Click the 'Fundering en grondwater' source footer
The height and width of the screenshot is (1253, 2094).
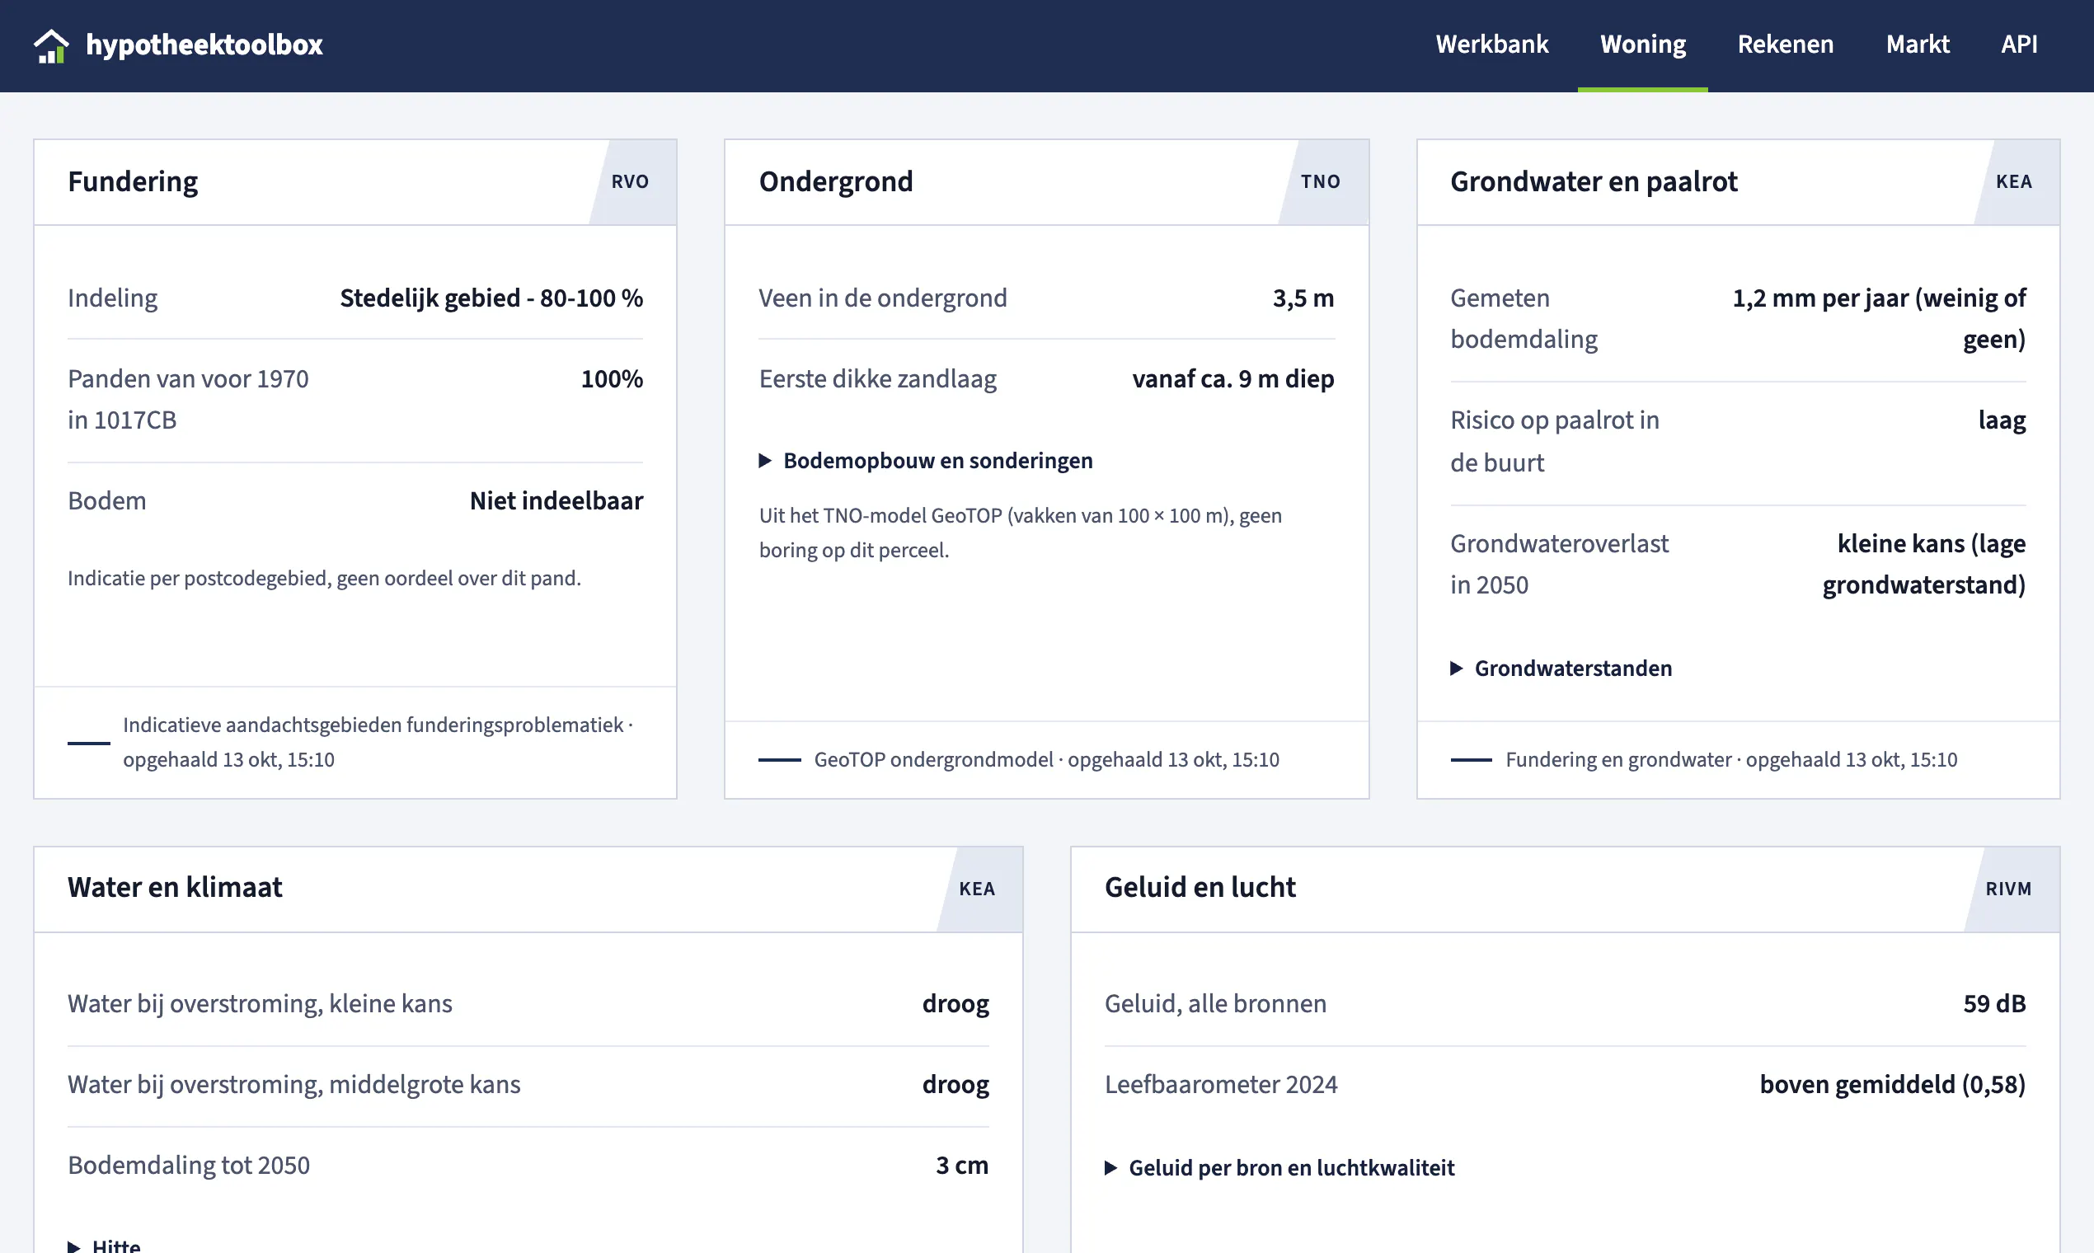coord(1732,759)
